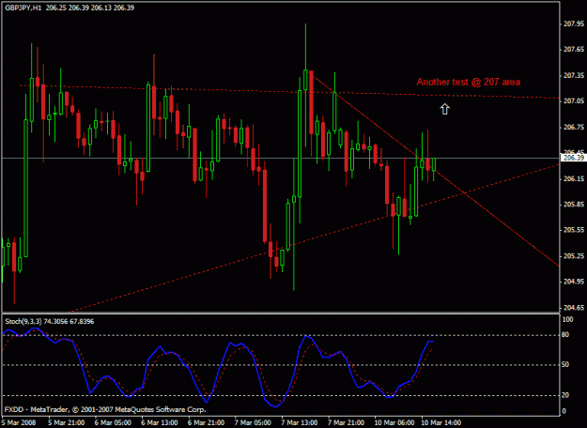587x428 pixels.
Task: Click the '6 Mar 13:00' time label
Action: pyautogui.click(x=161, y=422)
